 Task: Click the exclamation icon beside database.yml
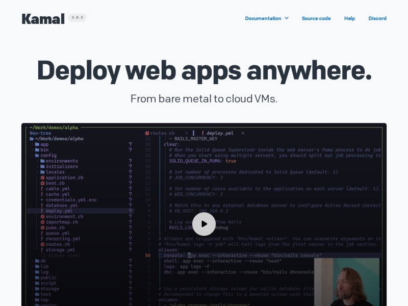pos(42,206)
